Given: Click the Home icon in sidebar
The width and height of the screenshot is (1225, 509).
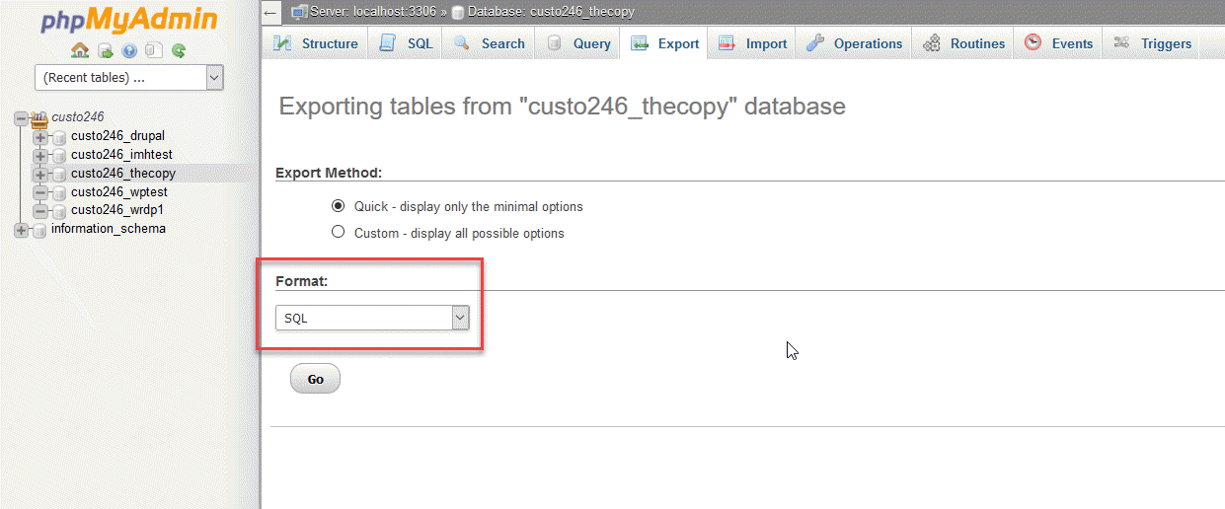Looking at the screenshot, I should [x=80, y=50].
